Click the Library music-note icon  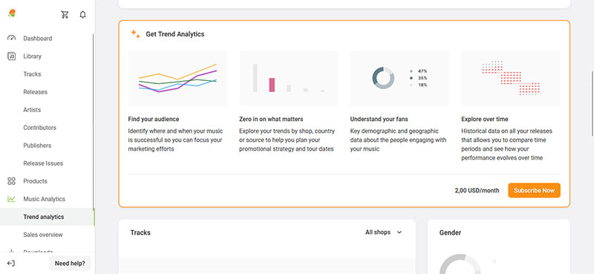pos(11,56)
